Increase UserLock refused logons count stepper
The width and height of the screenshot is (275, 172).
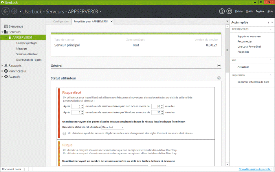[82, 105]
